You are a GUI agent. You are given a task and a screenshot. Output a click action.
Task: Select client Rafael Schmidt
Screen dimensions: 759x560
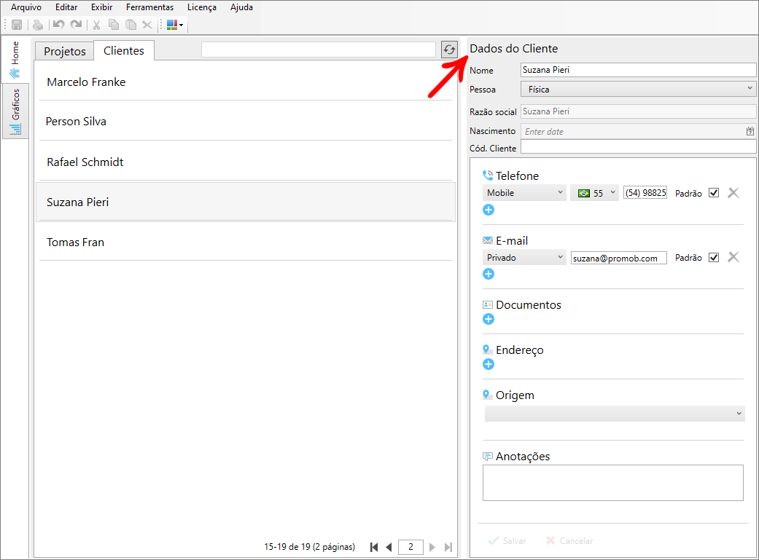click(x=246, y=162)
